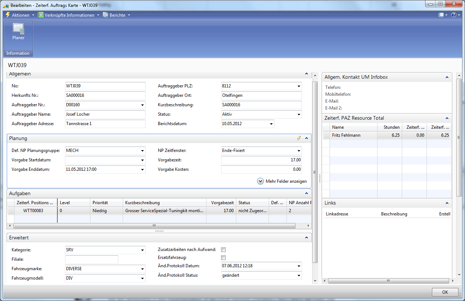Image resolution: width=465 pixels, height=301 pixels.
Task: Sort by the Name column in resource table
Action: pos(354,127)
